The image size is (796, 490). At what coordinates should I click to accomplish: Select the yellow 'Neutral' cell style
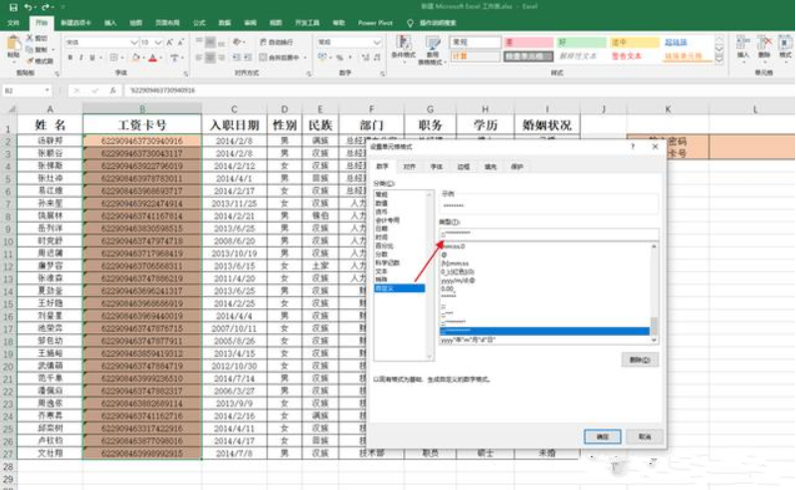coord(634,42)
